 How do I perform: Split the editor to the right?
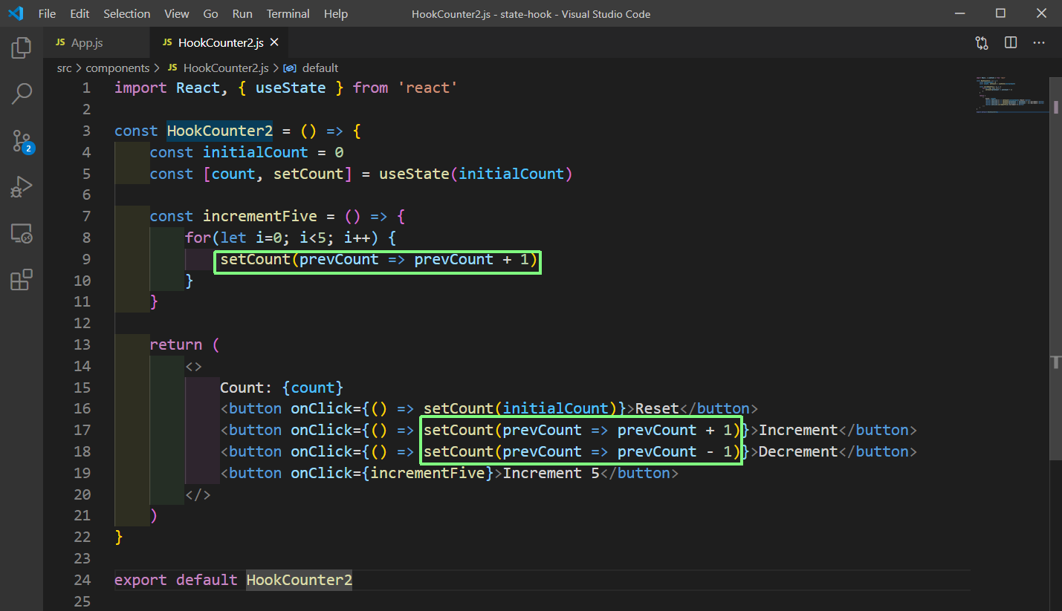[x=1011, y=43]
